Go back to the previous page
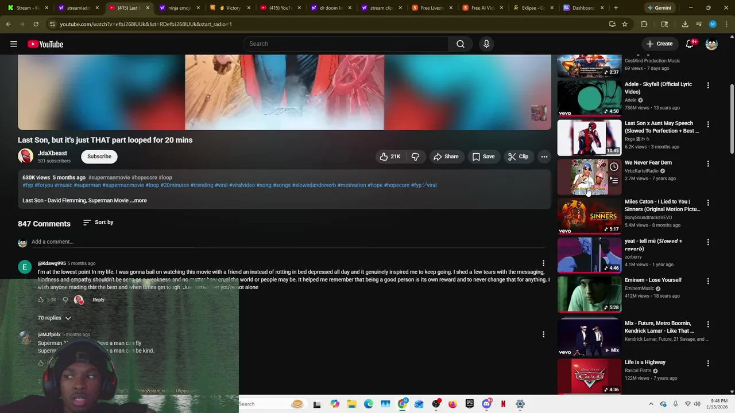This screenshot has width=735, height=413. click(x=9, y=24)
